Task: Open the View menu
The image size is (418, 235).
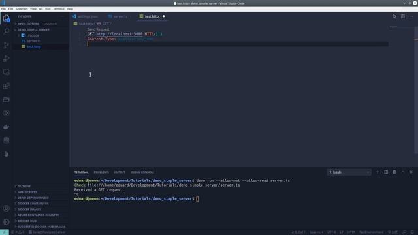Action: click(33, 9)
